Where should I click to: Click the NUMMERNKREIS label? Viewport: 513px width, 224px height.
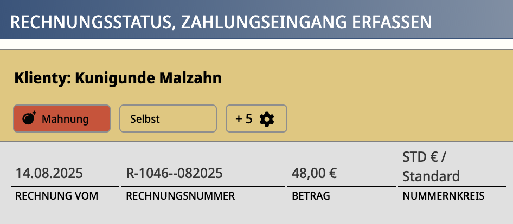tap(444, 196)
